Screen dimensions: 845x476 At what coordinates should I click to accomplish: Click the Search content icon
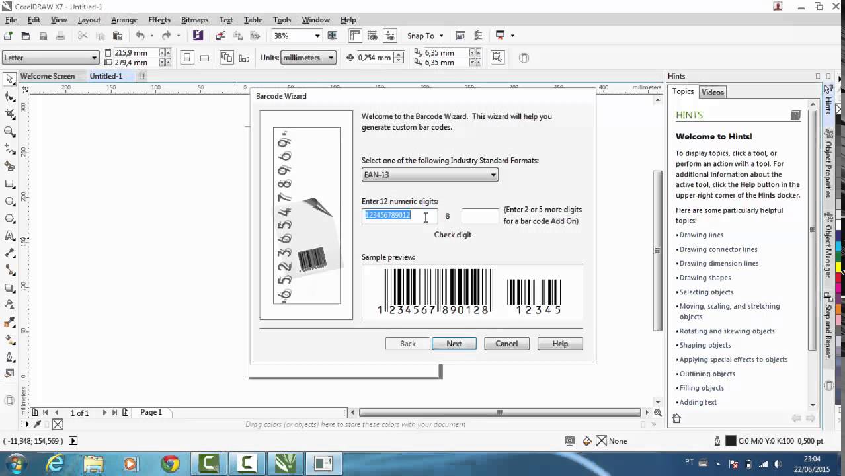click(198, 36)
